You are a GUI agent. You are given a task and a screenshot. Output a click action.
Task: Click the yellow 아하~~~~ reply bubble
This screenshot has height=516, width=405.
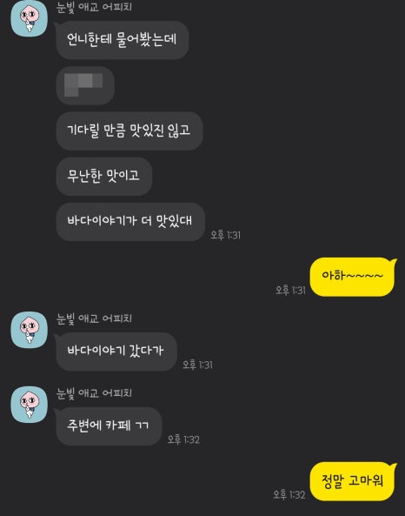353,277
